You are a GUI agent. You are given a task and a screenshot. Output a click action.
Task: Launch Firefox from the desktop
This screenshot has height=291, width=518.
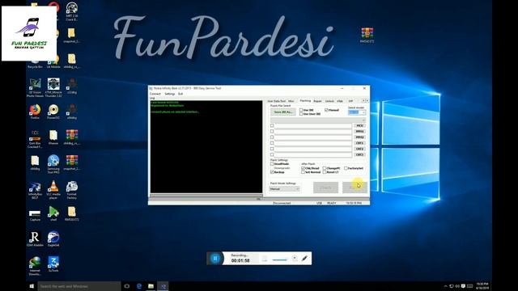[35, 112]
